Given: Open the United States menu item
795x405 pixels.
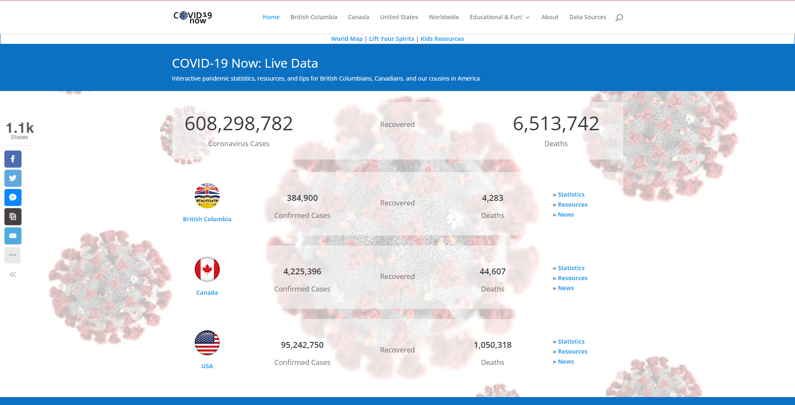Looking at the screenshot, I should 399,17.
